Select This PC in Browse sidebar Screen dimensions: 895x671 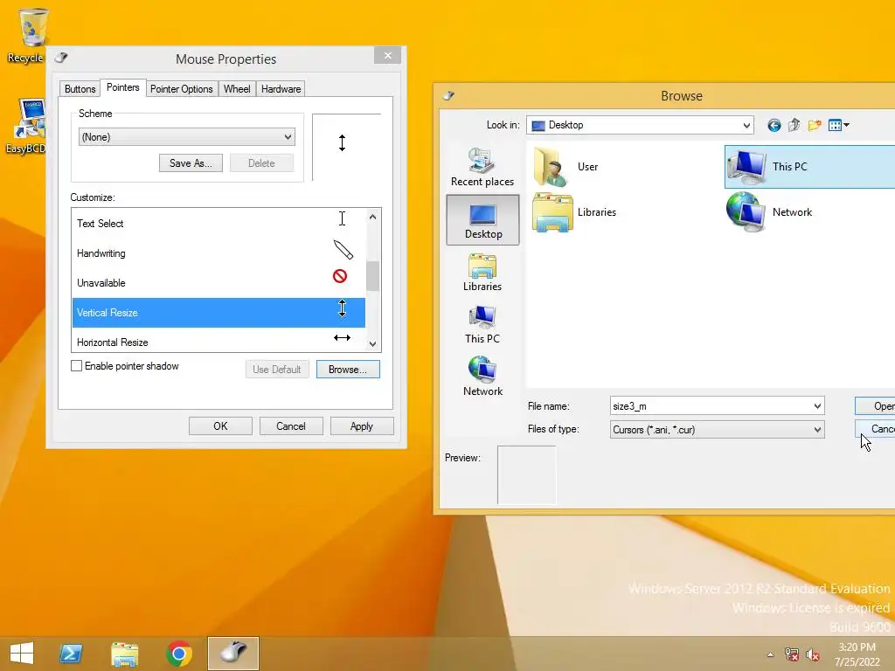click(482, 325)
